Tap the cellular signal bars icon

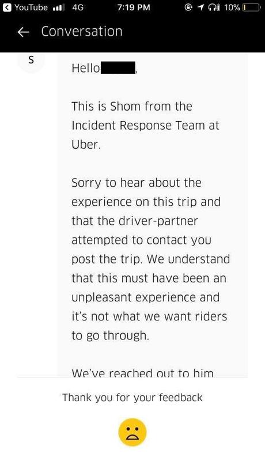[59, 8]
